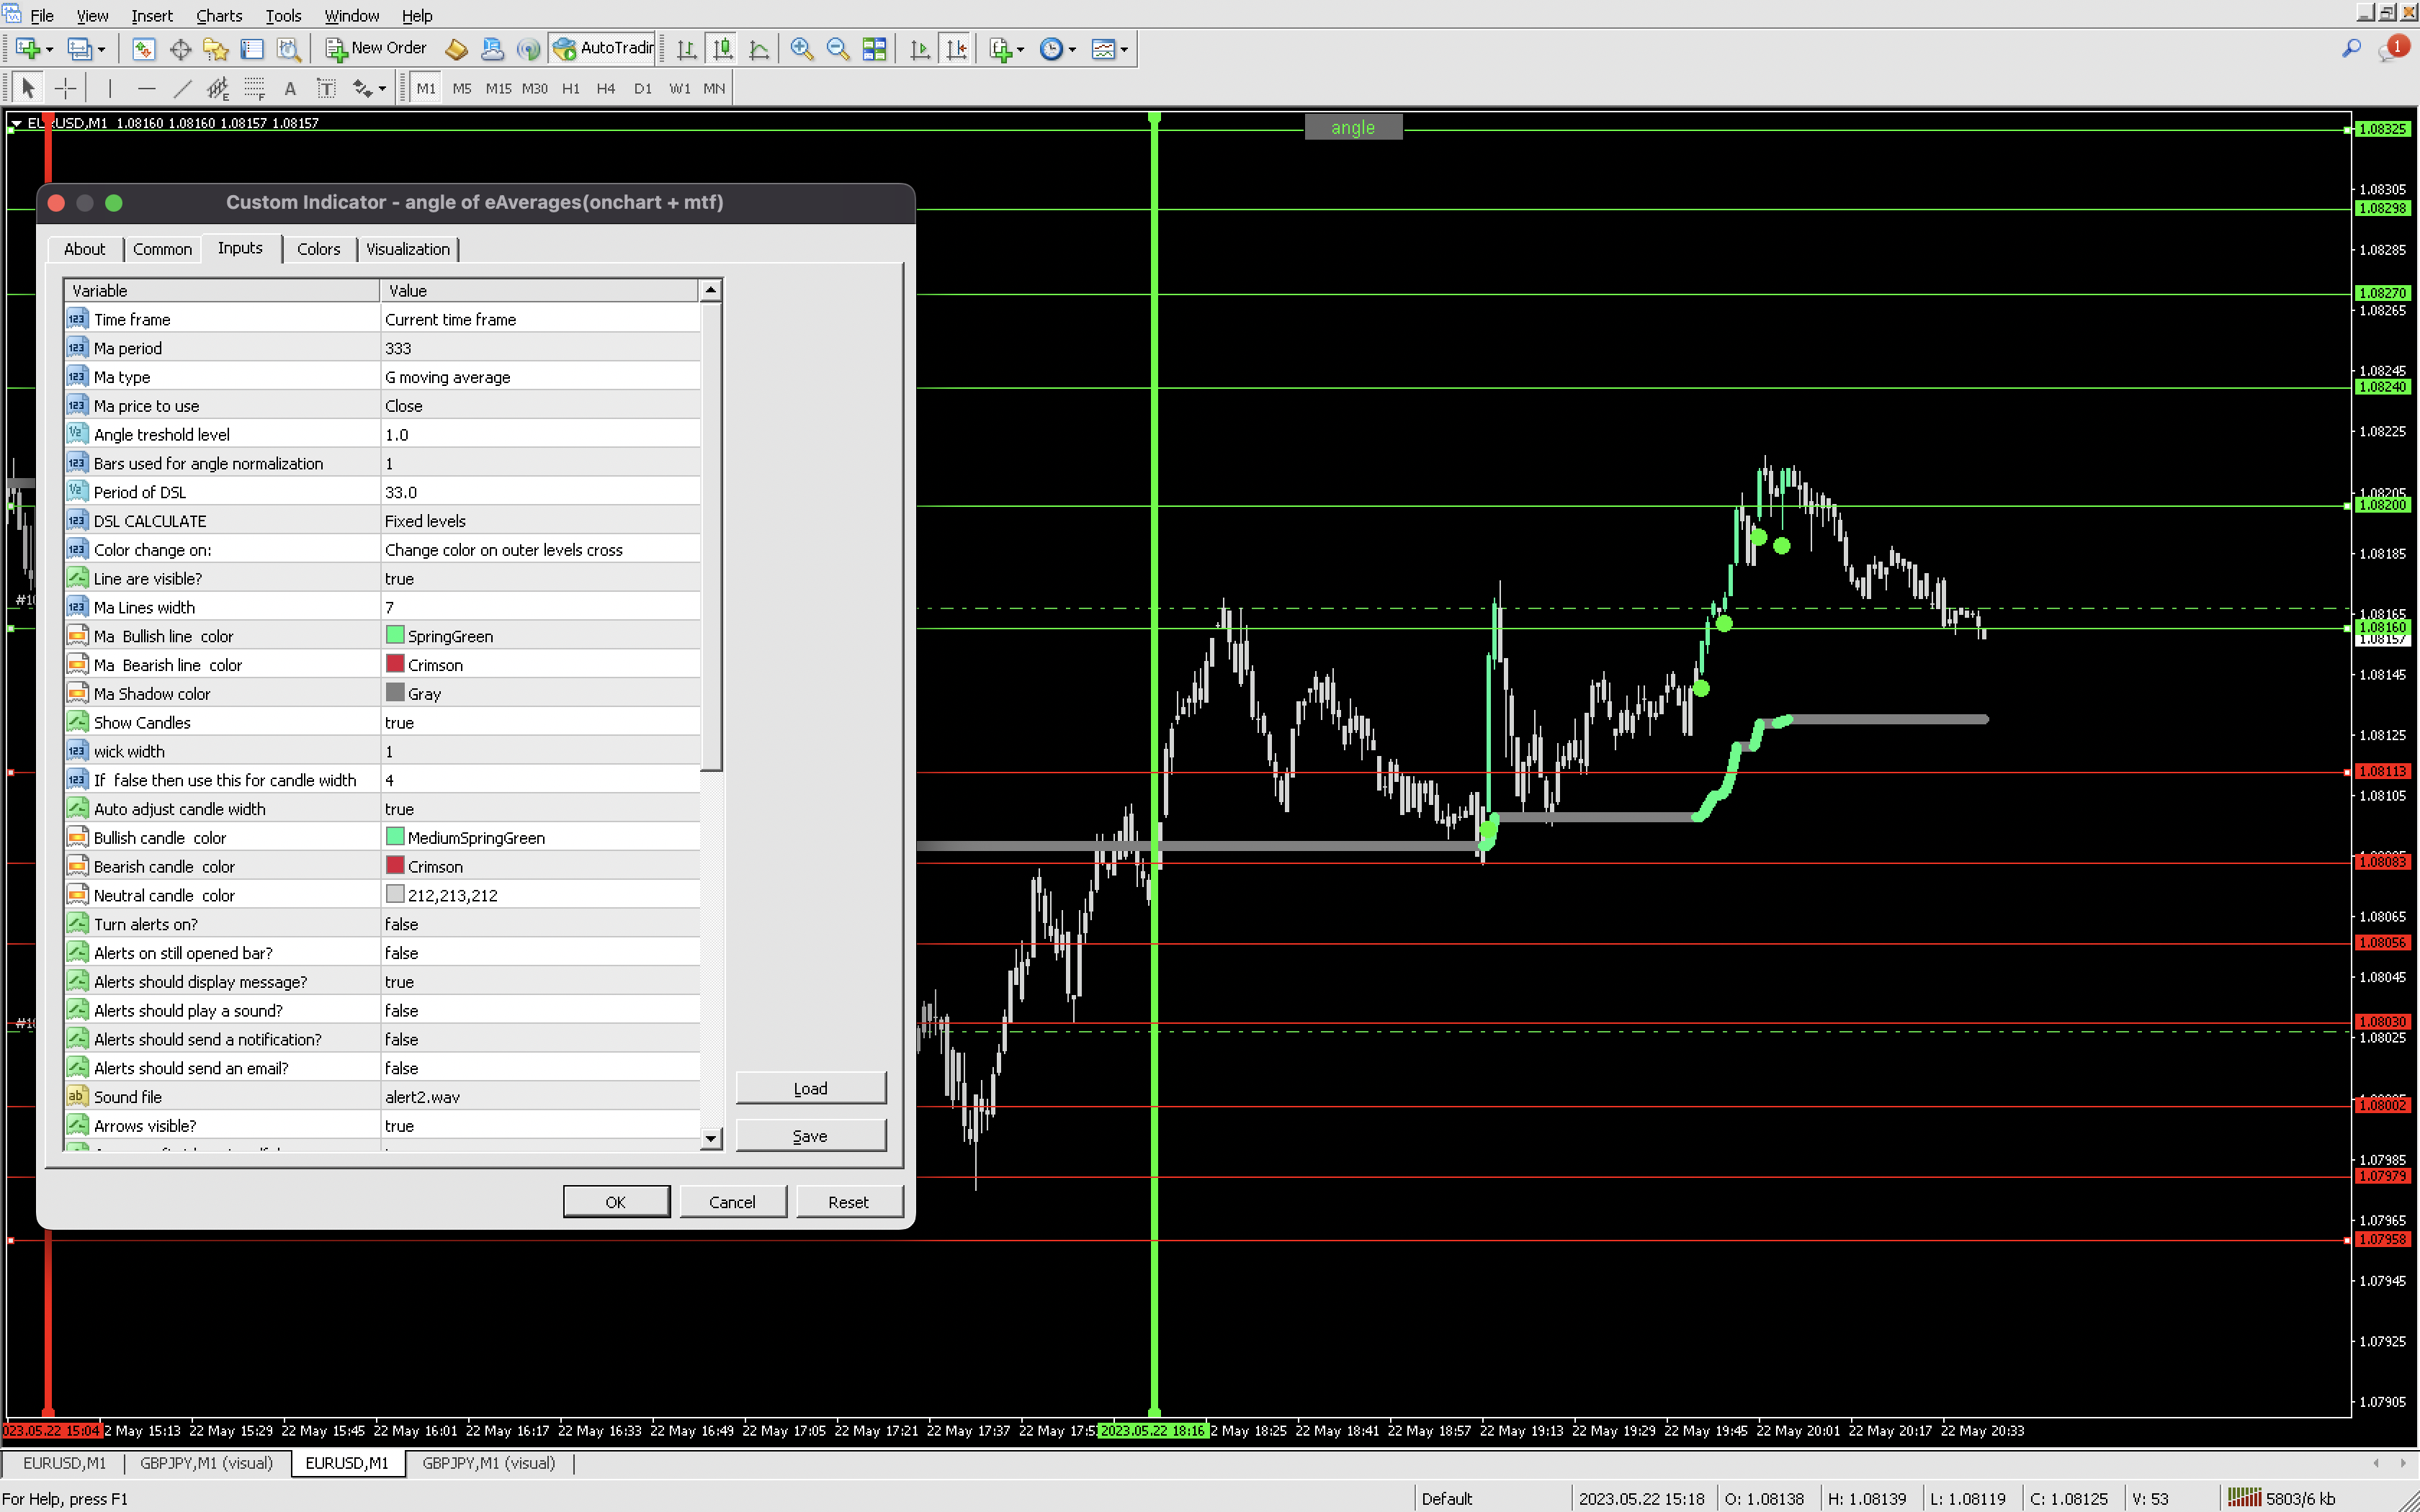Image resolution: width=2420 pixels, height=1512 pixels.
Task: Expand the Periodicity clock dropdown
Action: click(x=1072, y=49)
